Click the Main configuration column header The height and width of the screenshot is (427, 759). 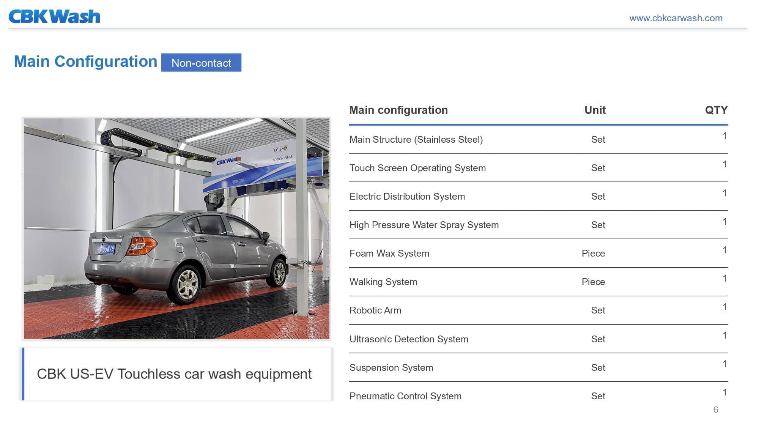(398, 110)
